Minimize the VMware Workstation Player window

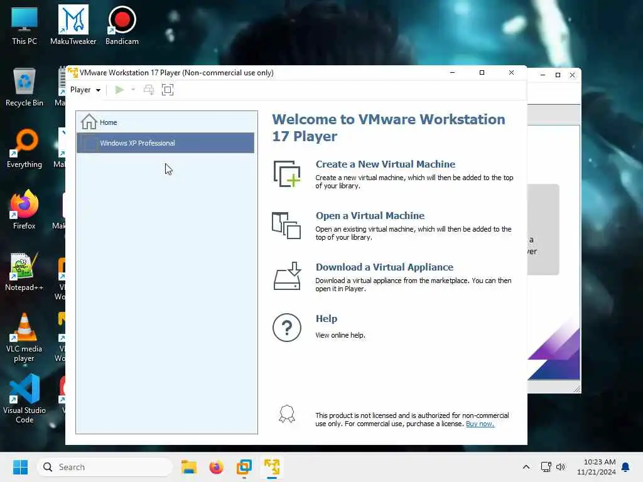(452, 73)
